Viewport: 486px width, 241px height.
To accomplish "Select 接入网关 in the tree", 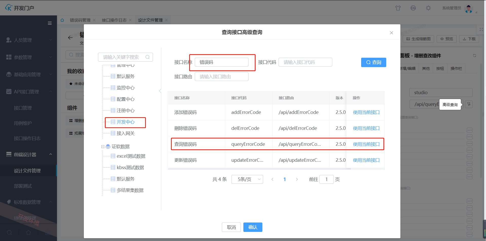I will pos(126,133).
